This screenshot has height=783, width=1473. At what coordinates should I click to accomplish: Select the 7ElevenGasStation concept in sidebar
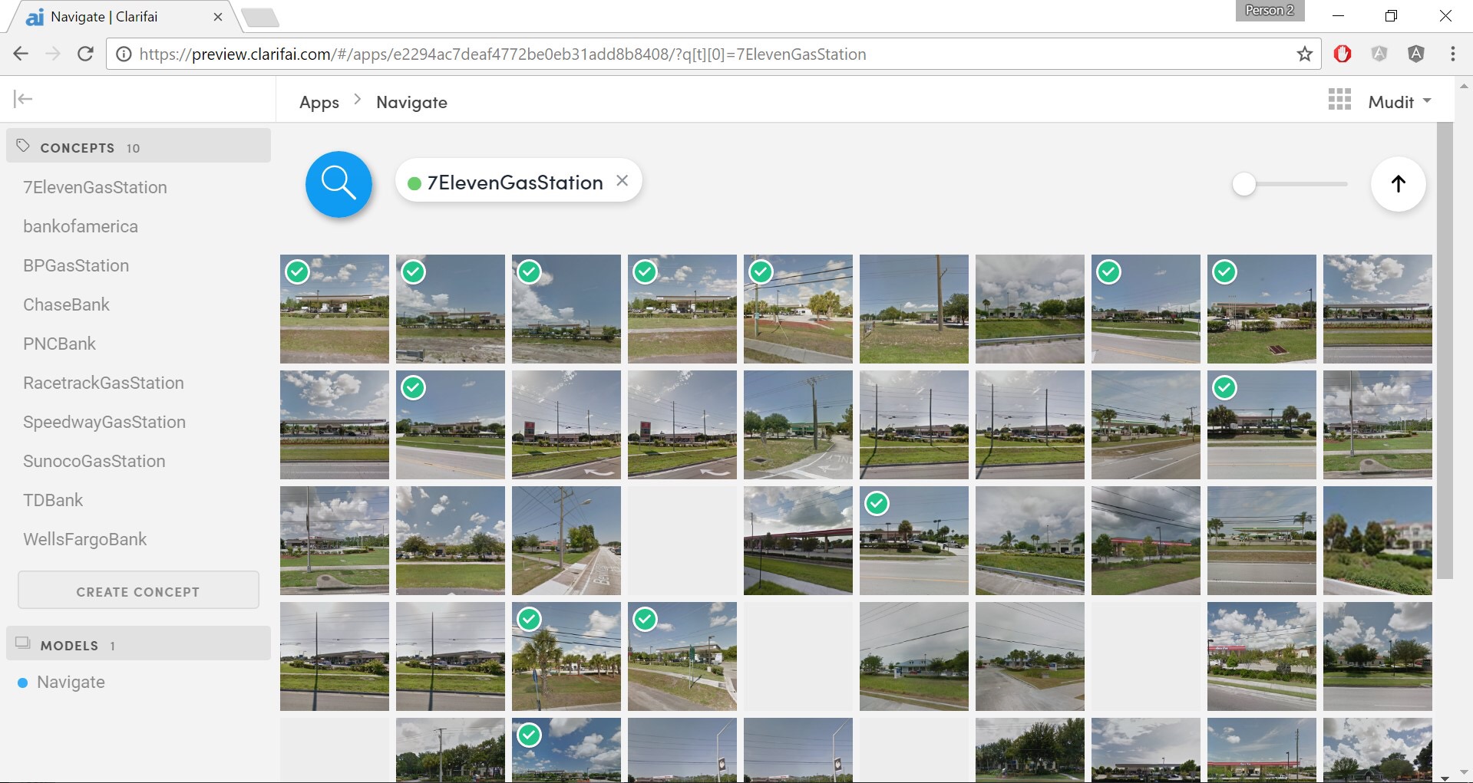95,187
